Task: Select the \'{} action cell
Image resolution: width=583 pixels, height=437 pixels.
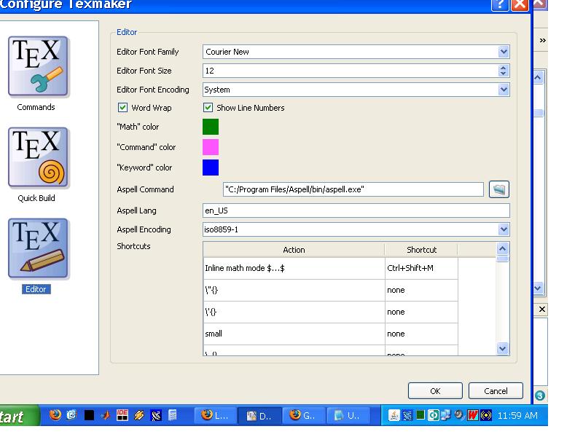Action: [x=294, y=312]
